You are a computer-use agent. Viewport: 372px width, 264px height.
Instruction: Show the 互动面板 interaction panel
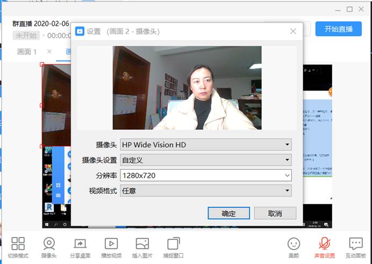pos(355,244)
